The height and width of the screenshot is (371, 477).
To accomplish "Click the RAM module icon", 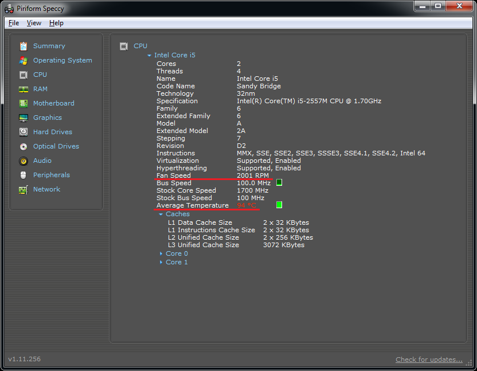I will click(x=24, y=89).
